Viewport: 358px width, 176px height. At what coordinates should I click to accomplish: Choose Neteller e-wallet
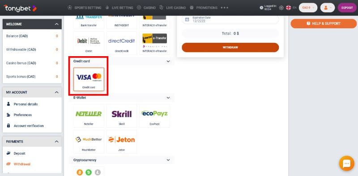[89, 116]
